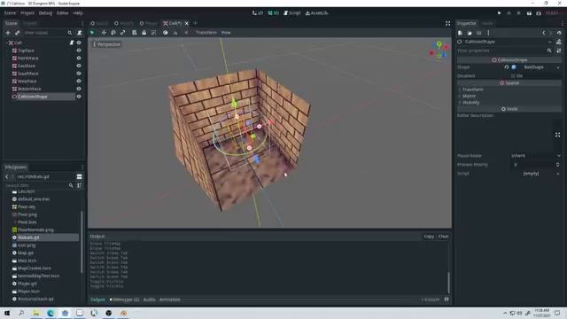Click the Filter properties field
The height and width of the screenshot is (319, 567).
click(502, 51)
